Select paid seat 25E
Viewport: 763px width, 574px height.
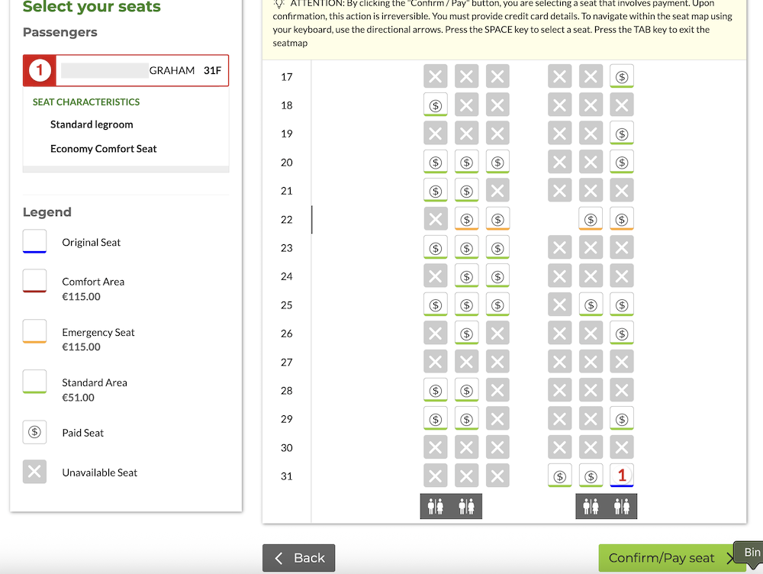click(x=591, y=305)
